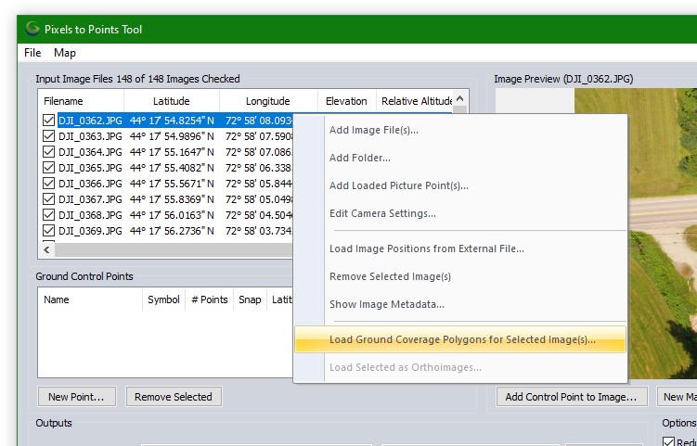This screenshot has height=446, width=697.
Task: Toggle the DJI_0365.JPG checkbox
Action: click(48, 168)
